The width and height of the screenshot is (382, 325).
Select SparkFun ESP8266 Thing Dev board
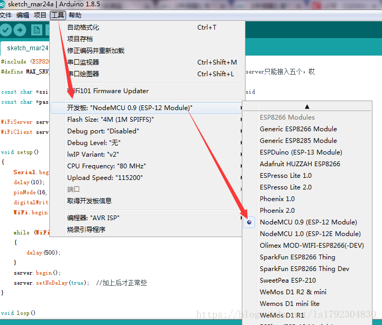tap(304, 269)
